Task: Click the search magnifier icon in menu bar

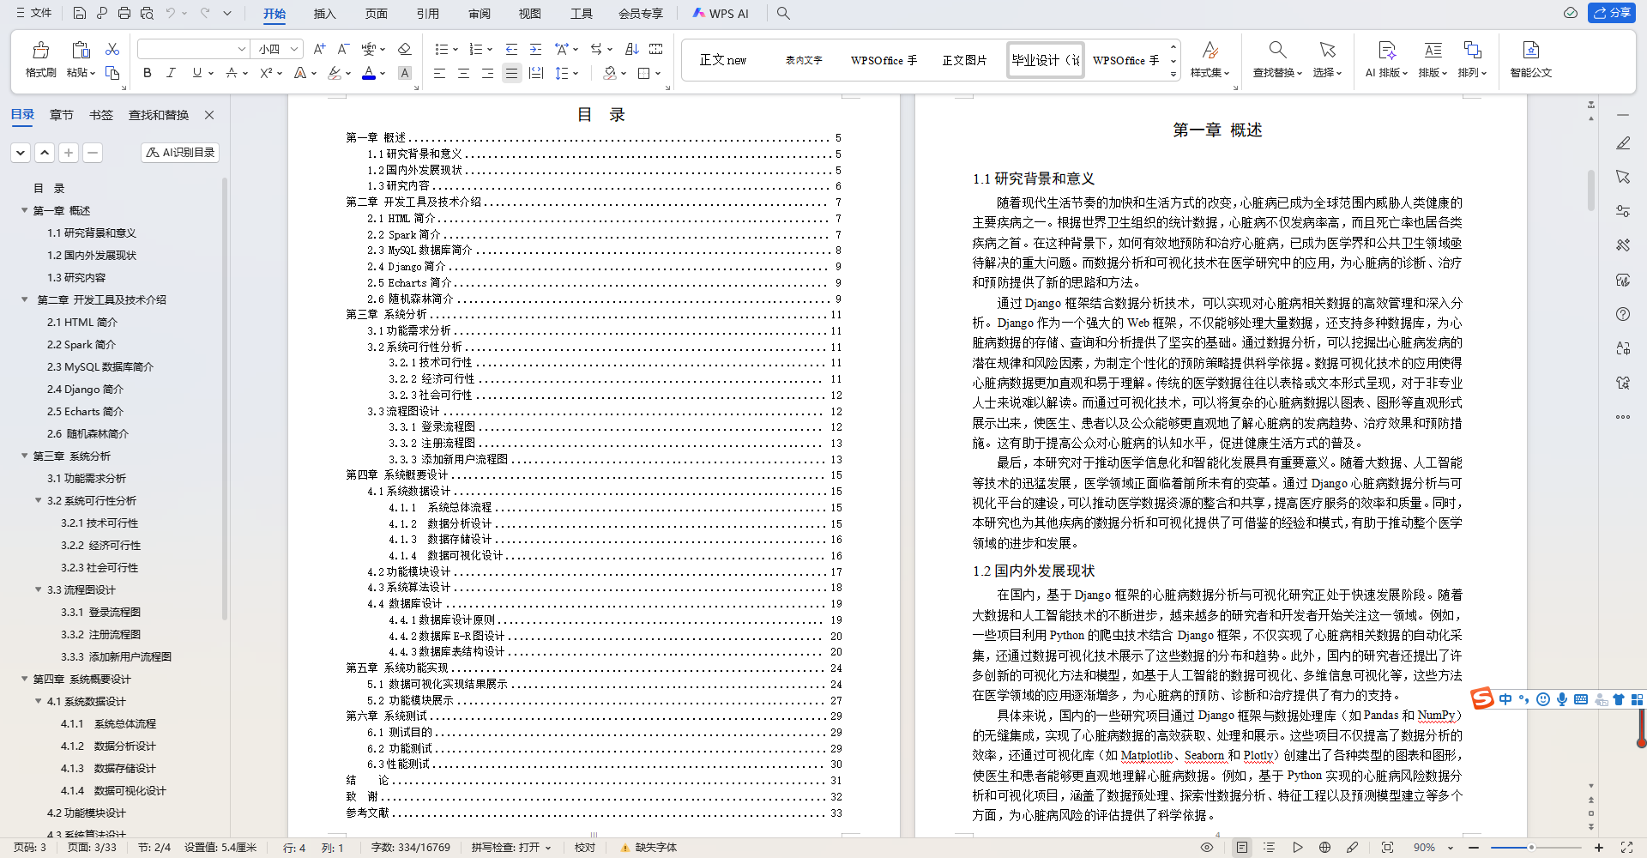Action: 783,14
